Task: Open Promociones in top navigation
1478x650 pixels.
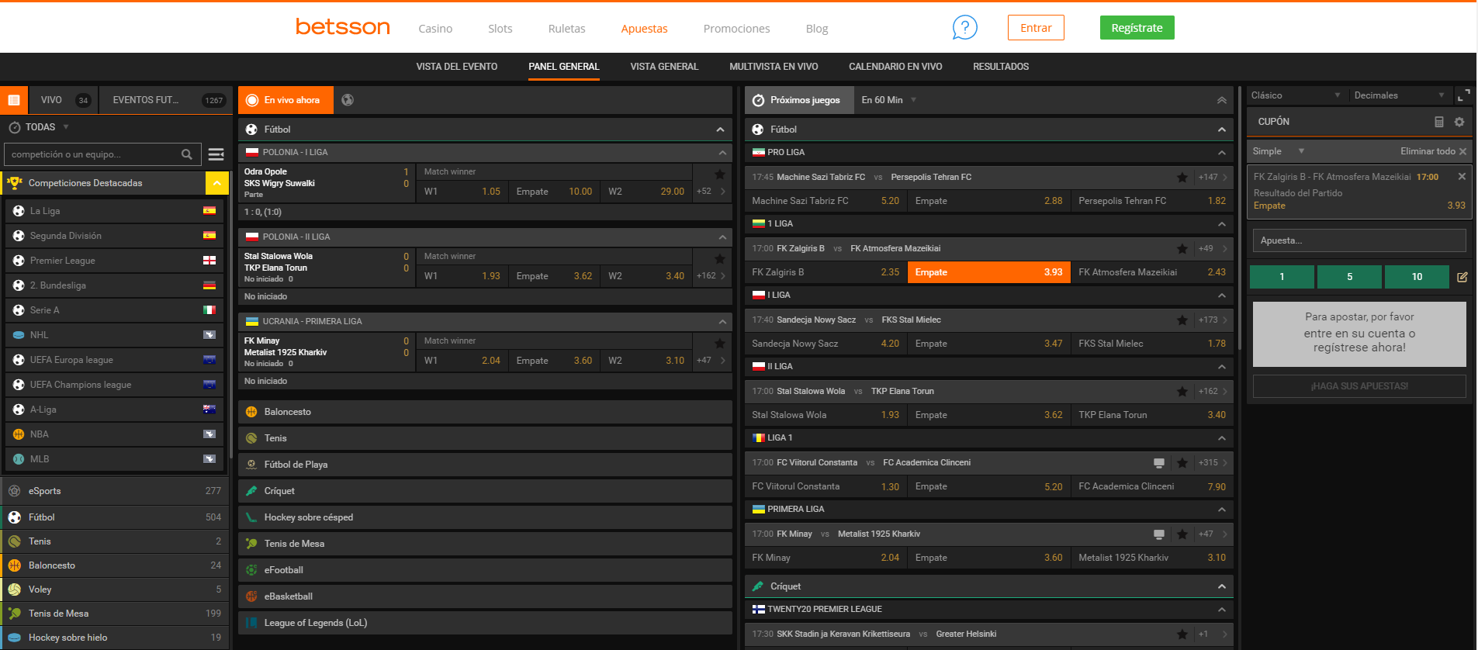Action: click(x=736, y=29)
